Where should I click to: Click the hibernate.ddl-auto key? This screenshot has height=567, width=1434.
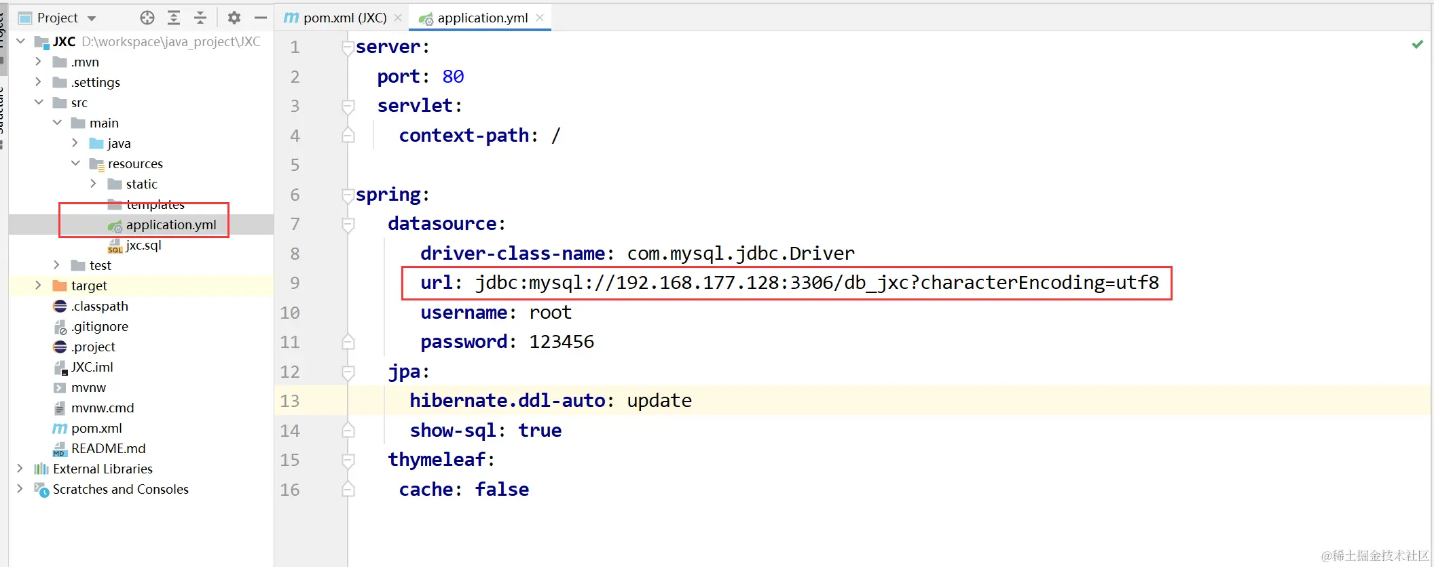click(x=507, y=401)
